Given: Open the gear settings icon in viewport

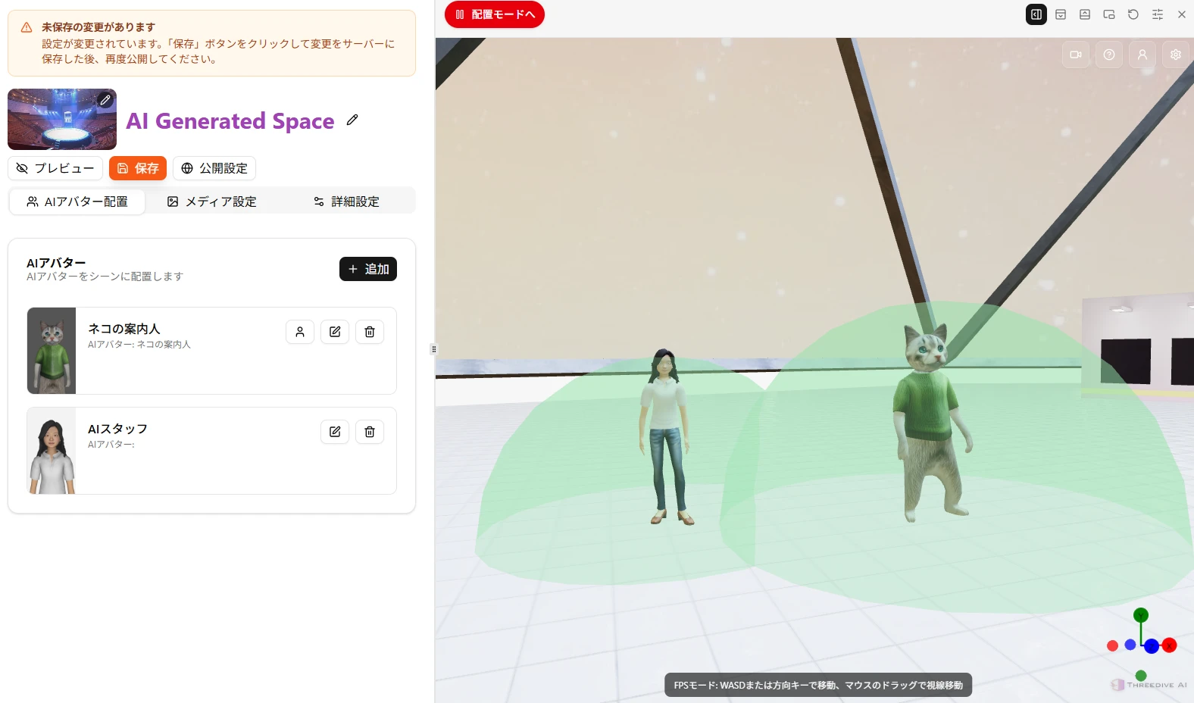Looking at the screenshot, I should pyautogui.click(x=1176, y=55).
